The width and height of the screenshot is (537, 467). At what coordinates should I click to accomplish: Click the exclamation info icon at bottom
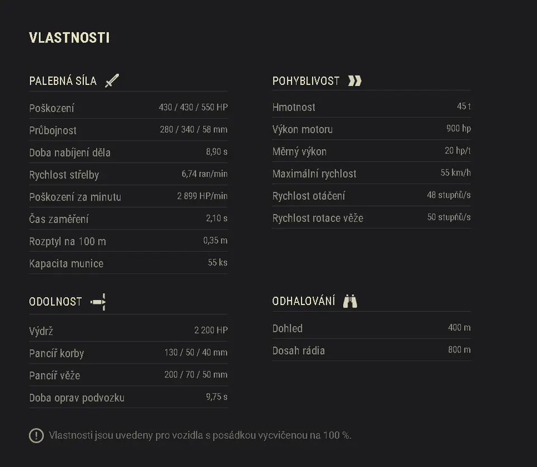tap(36, 435)
